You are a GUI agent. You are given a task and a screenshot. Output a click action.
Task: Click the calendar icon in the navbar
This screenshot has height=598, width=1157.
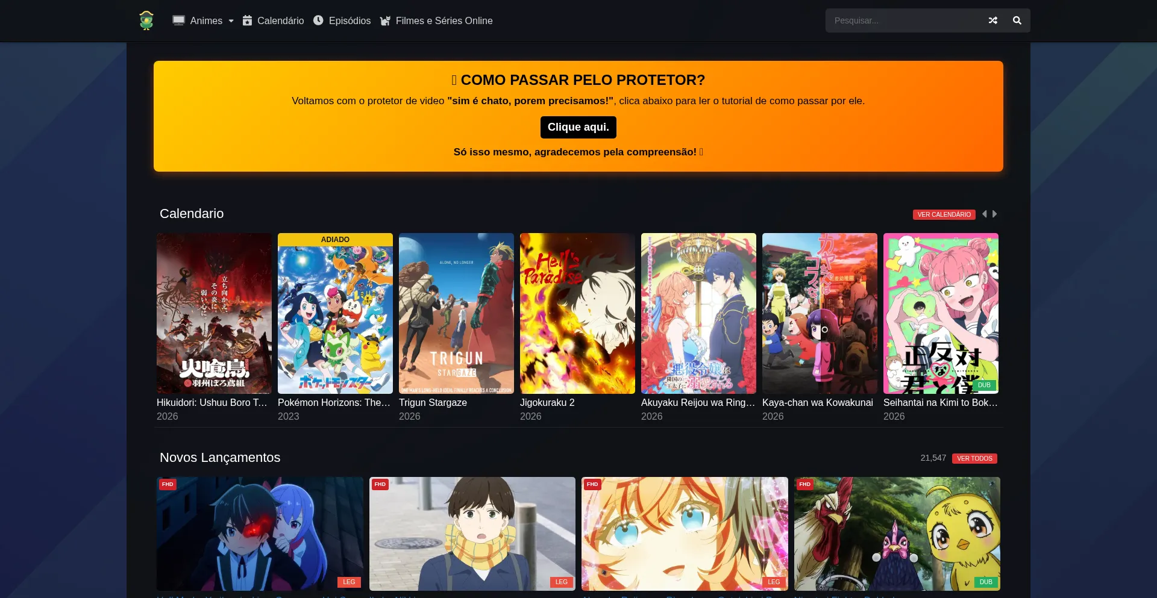click(x=247, y=20)
